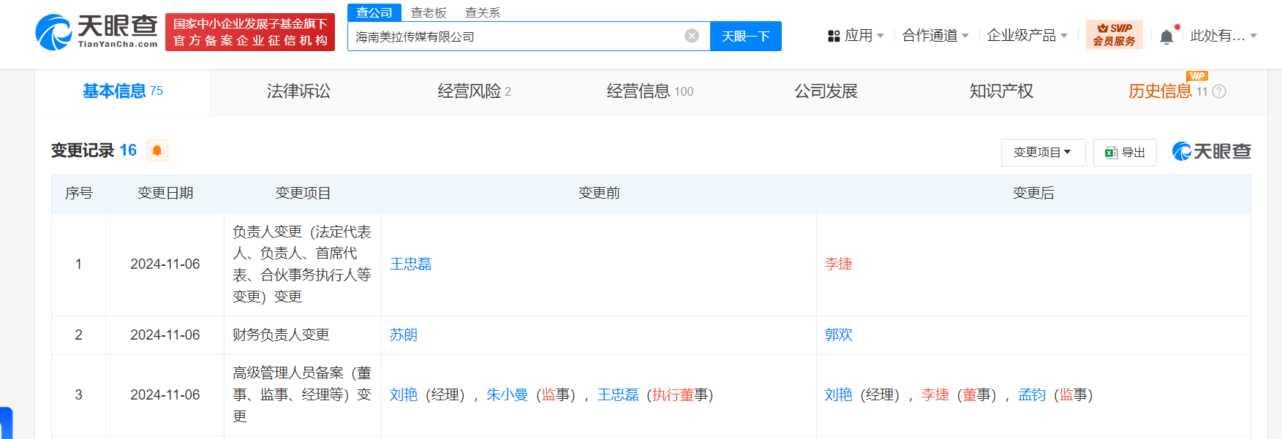Screen dimensions: 1282x439
Task: Open the notification bell in header
Action: tap(1166, 37)
